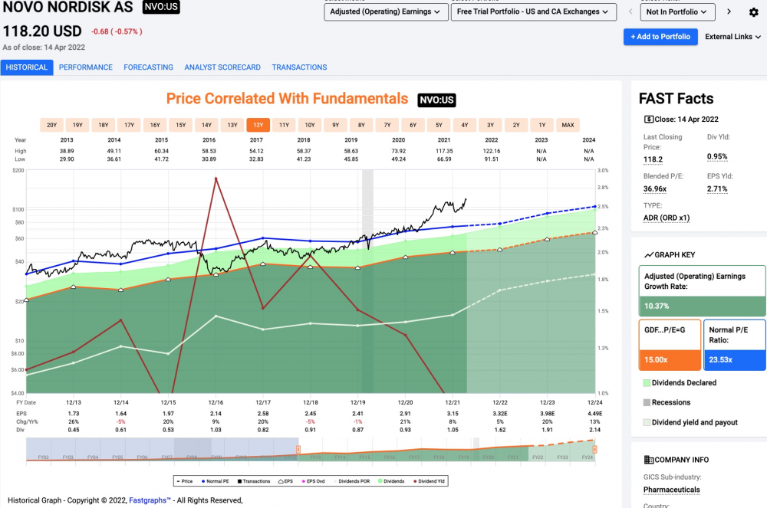
Task: Click right range slider handle on timeline
Action: click(594, 449)
